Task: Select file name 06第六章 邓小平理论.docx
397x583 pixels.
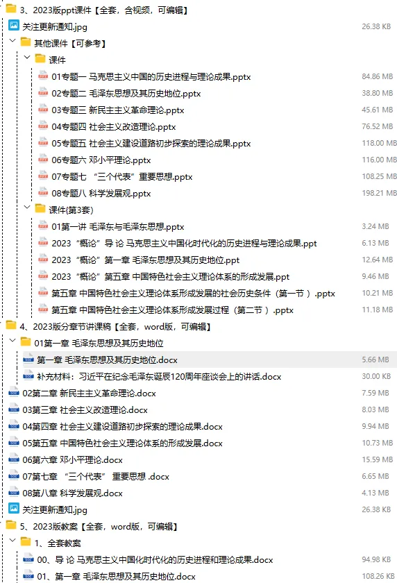Action: 72,460
